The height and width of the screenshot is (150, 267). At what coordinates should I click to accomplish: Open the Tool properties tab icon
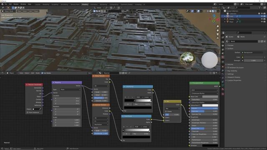[x=223, y=37]
